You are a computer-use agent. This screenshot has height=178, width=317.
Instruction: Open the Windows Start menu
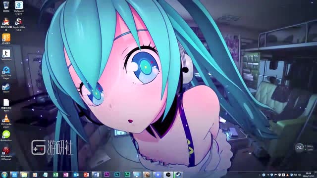coord(4,175)
